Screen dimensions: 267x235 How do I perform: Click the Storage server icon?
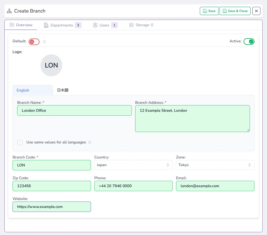(131, 25)
